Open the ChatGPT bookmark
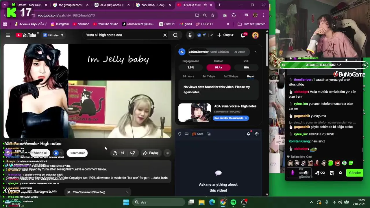Image resolution: width=370 pixels, height=208 pixels. click(x=167, y=24)
